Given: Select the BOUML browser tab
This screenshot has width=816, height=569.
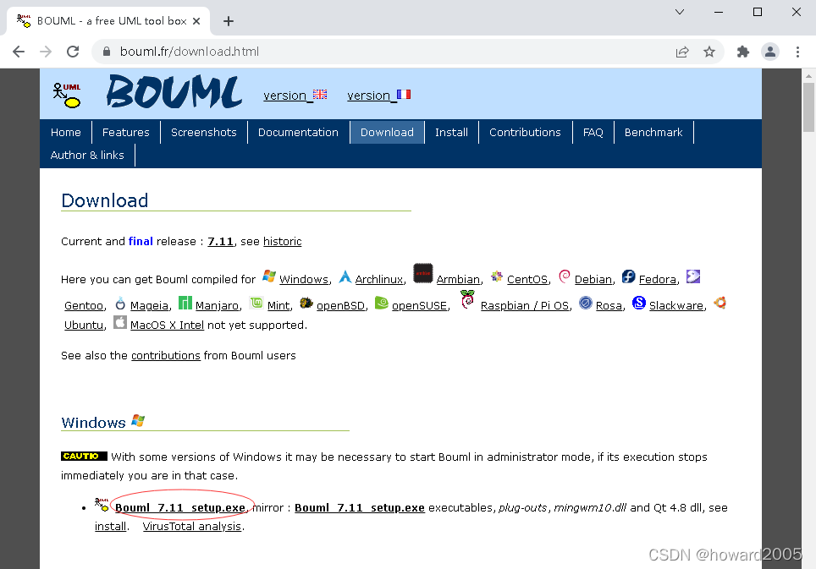Looking at the screenshot, I should (x=108, y=21).
